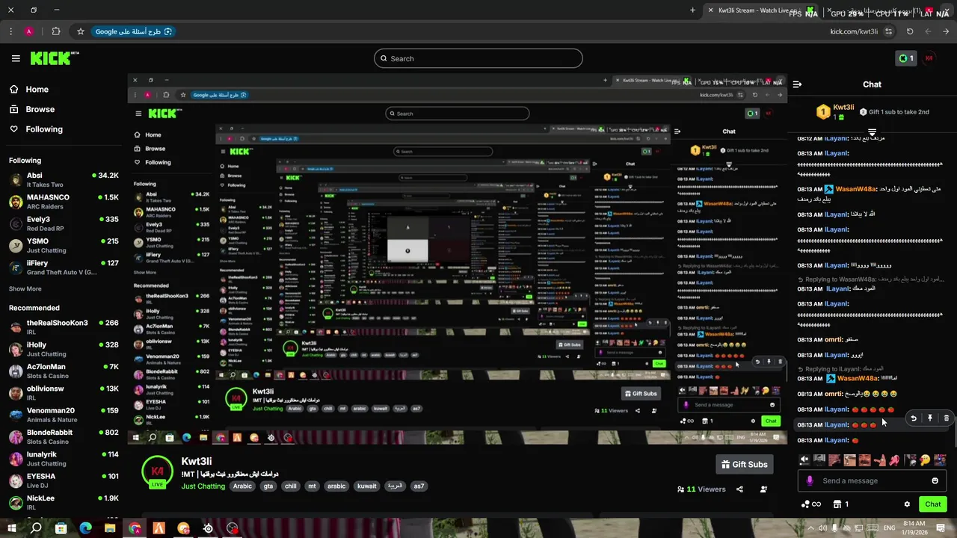Open Following in the sidebar
Image resolution: width=957 pixels, height=538 pixels.
point(36,129)
